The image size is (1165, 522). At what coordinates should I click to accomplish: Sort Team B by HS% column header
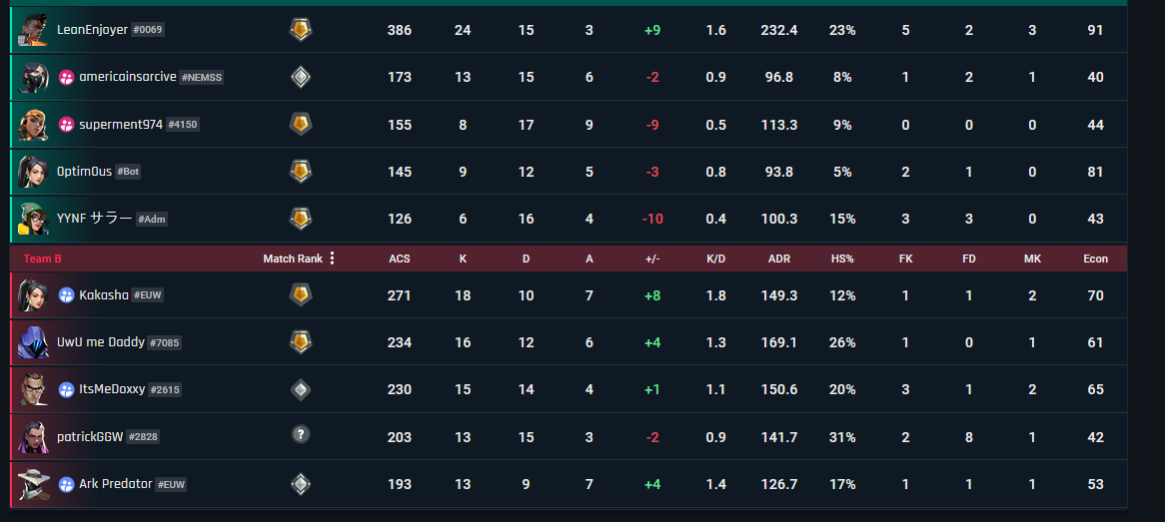(x=842, y=260)
